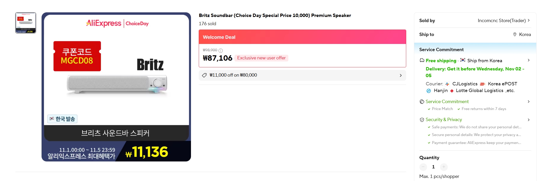The height and width of the screenshot is (181, 543).
Task: Expand the ₩11,000 off coupon row
Action: pyautogui.click(x=401, y=75)
